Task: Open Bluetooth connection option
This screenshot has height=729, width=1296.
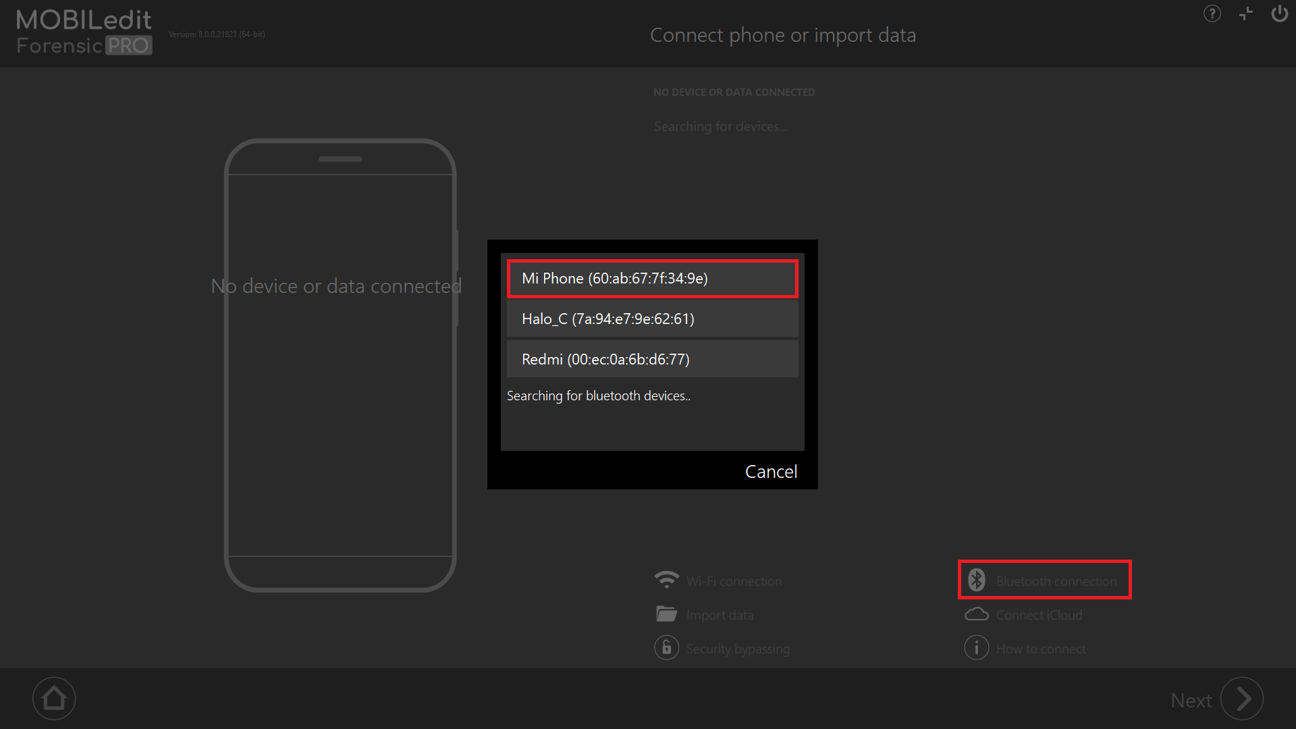Action: coord(1056,581)
